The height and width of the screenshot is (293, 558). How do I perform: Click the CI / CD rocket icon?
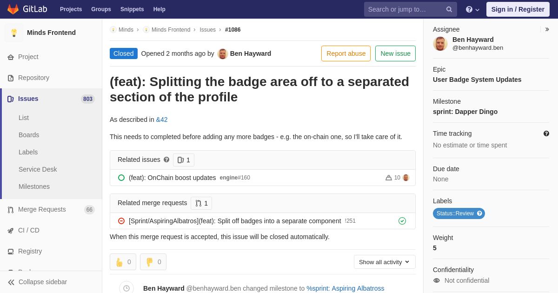(11, 231)
